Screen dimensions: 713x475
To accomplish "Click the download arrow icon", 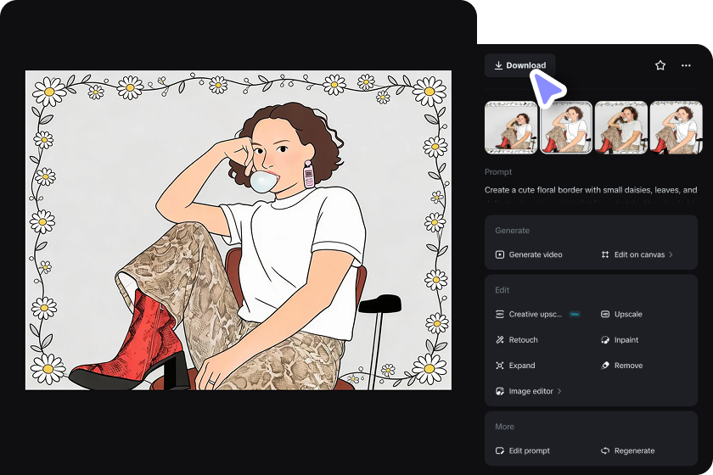I will 498,65.
